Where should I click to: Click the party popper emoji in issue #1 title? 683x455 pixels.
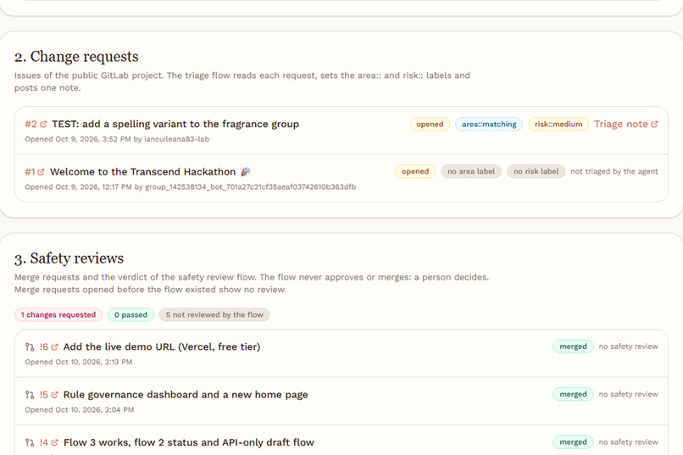point(246,171)
